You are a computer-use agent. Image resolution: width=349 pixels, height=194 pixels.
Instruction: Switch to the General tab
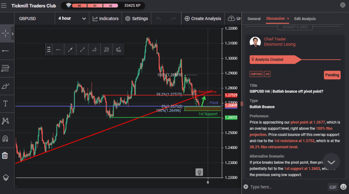(254, 19)
